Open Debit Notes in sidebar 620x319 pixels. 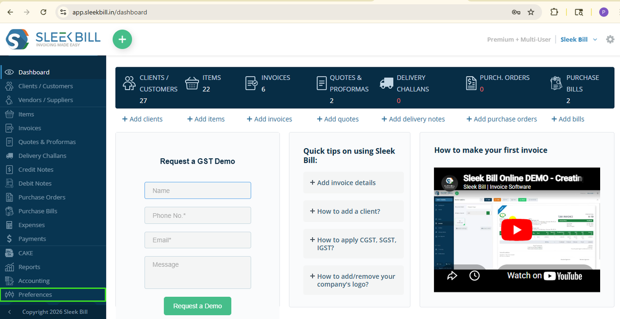point(53,183)
